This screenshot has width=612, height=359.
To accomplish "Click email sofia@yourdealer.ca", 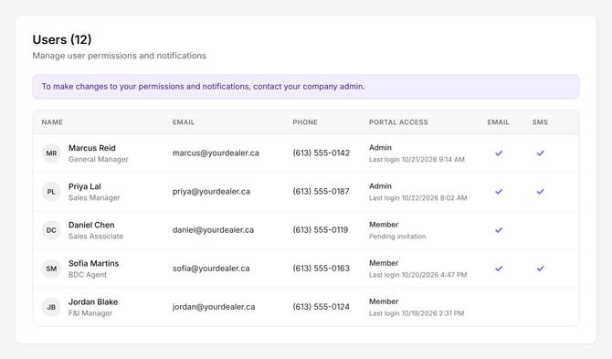I will [x=211, y=269].
